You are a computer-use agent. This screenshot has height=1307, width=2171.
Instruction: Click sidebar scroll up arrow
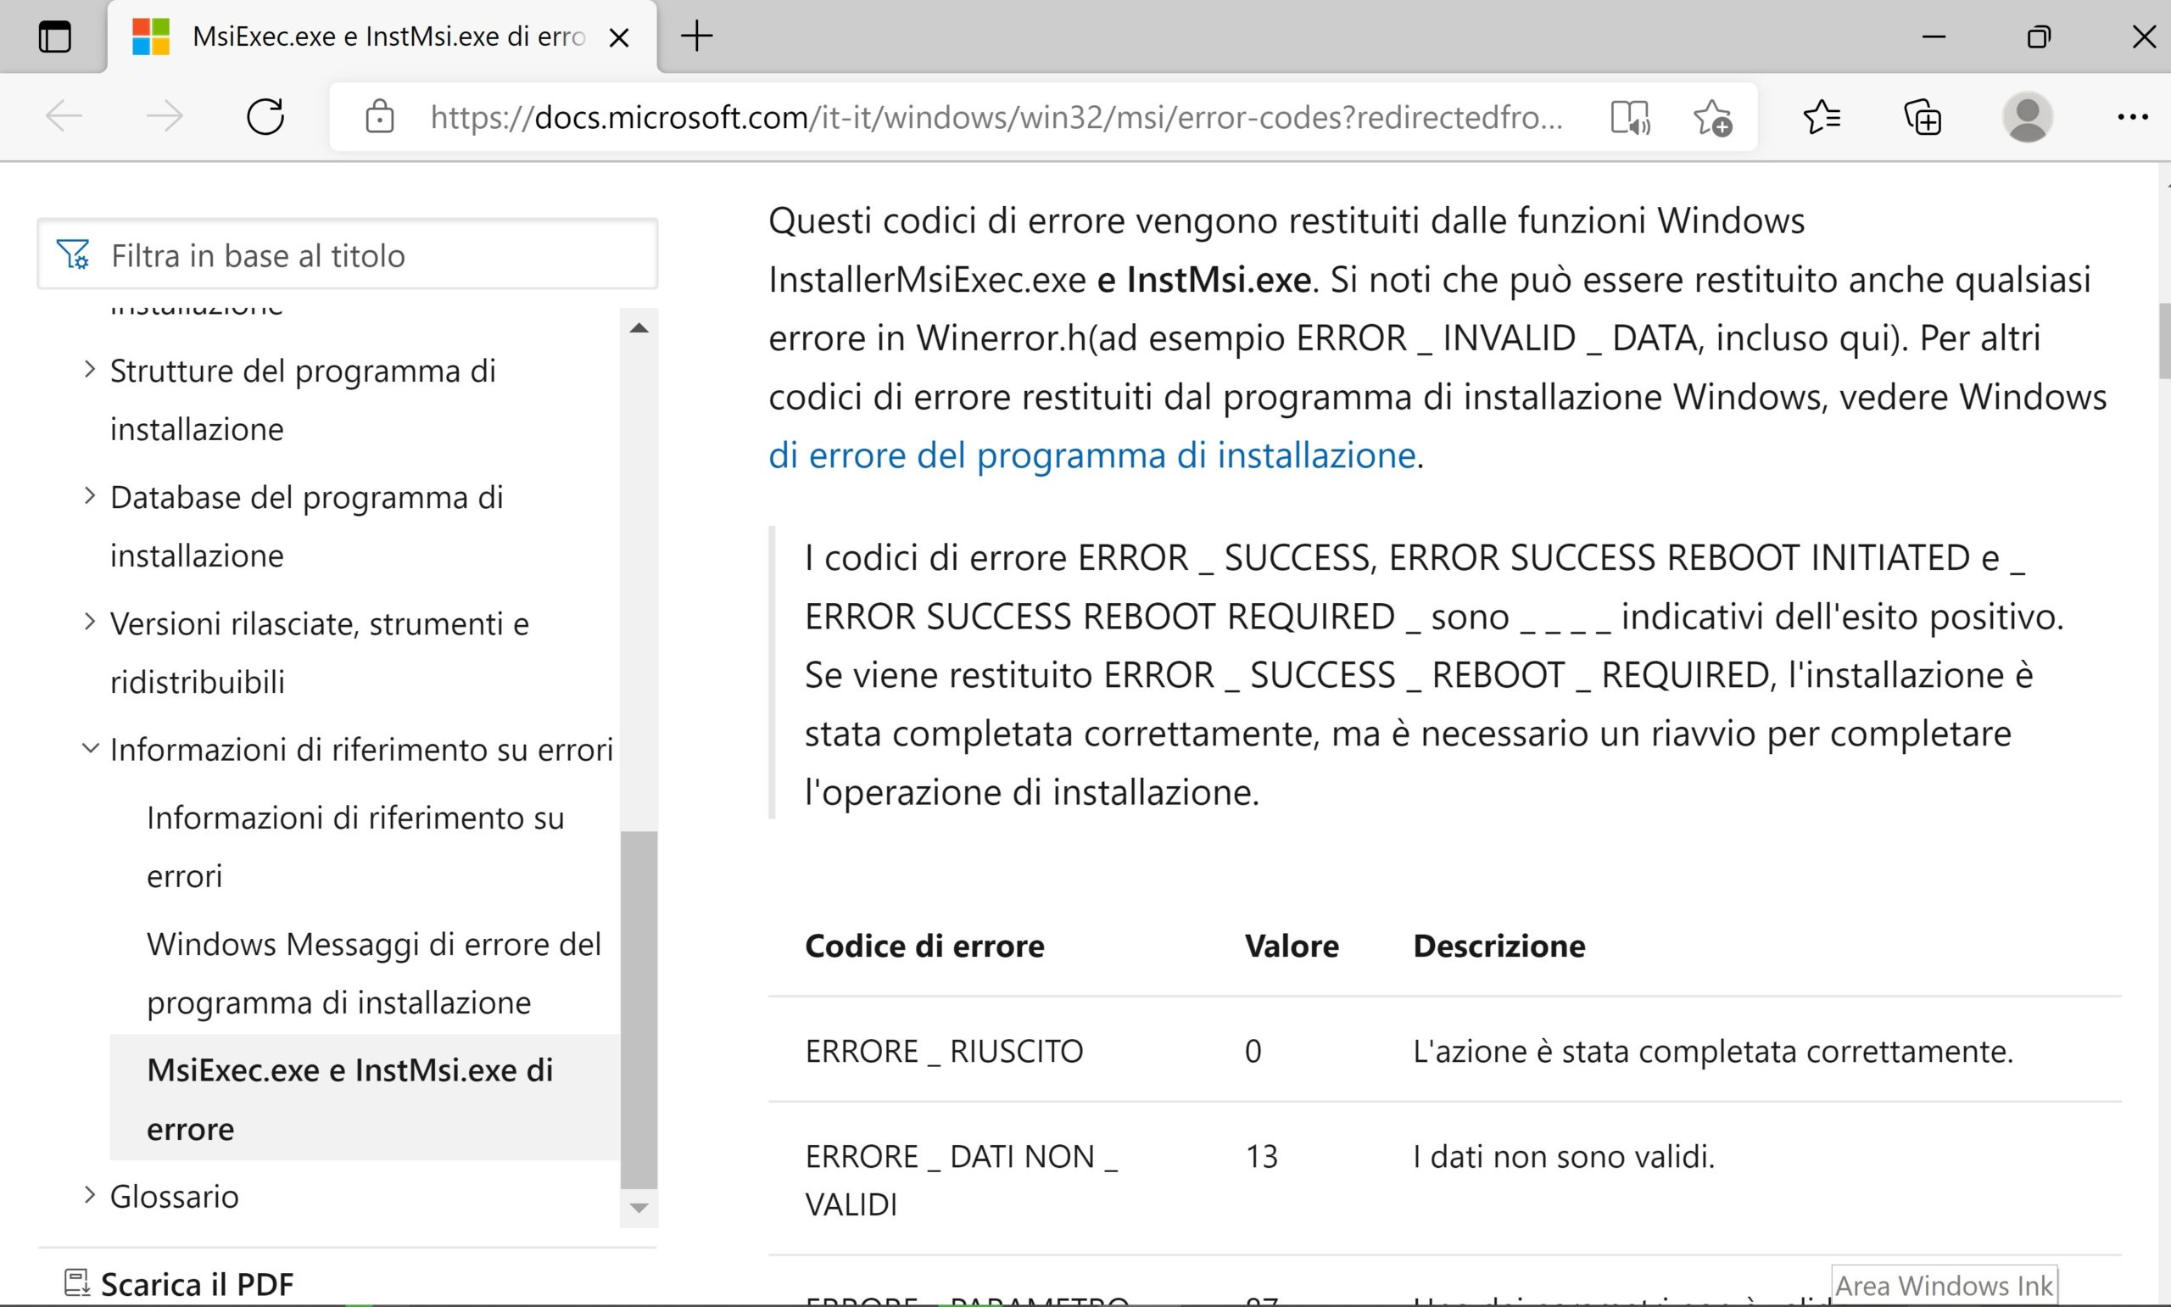639,327
